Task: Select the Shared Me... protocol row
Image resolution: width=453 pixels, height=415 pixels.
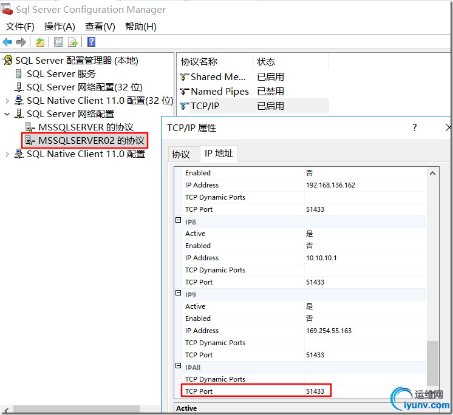Action: [x=253, y=77]
